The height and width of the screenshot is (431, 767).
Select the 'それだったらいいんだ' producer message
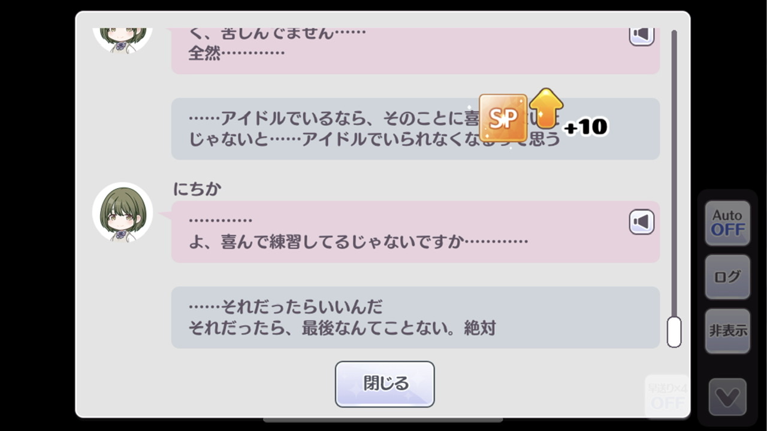(x=415, y=317)
